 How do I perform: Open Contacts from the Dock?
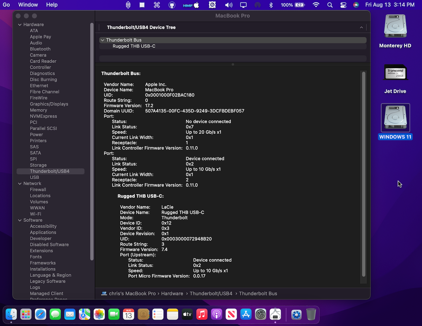[x=143, y=314]
